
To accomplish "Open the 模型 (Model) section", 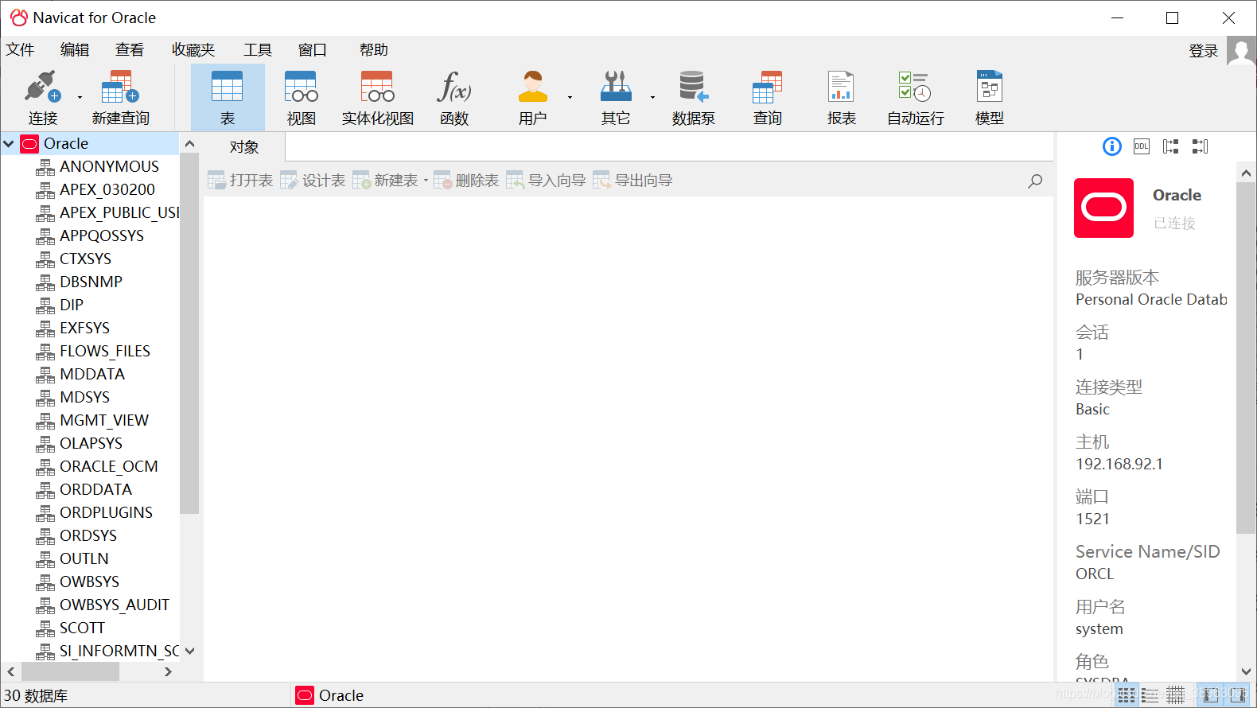I will point(990,97).
